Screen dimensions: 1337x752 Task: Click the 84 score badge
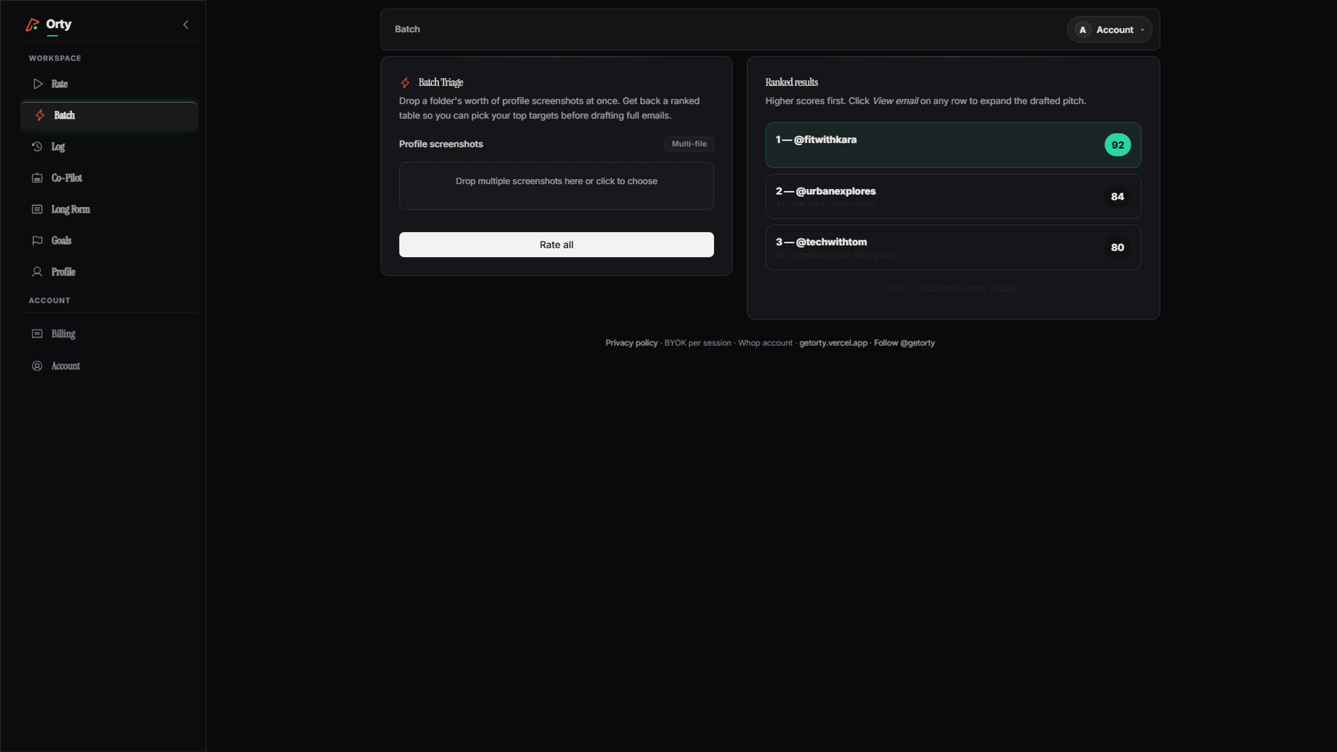[1117, 196]
